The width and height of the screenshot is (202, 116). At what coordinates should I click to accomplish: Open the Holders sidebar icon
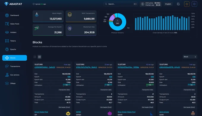tap(7, 32)
